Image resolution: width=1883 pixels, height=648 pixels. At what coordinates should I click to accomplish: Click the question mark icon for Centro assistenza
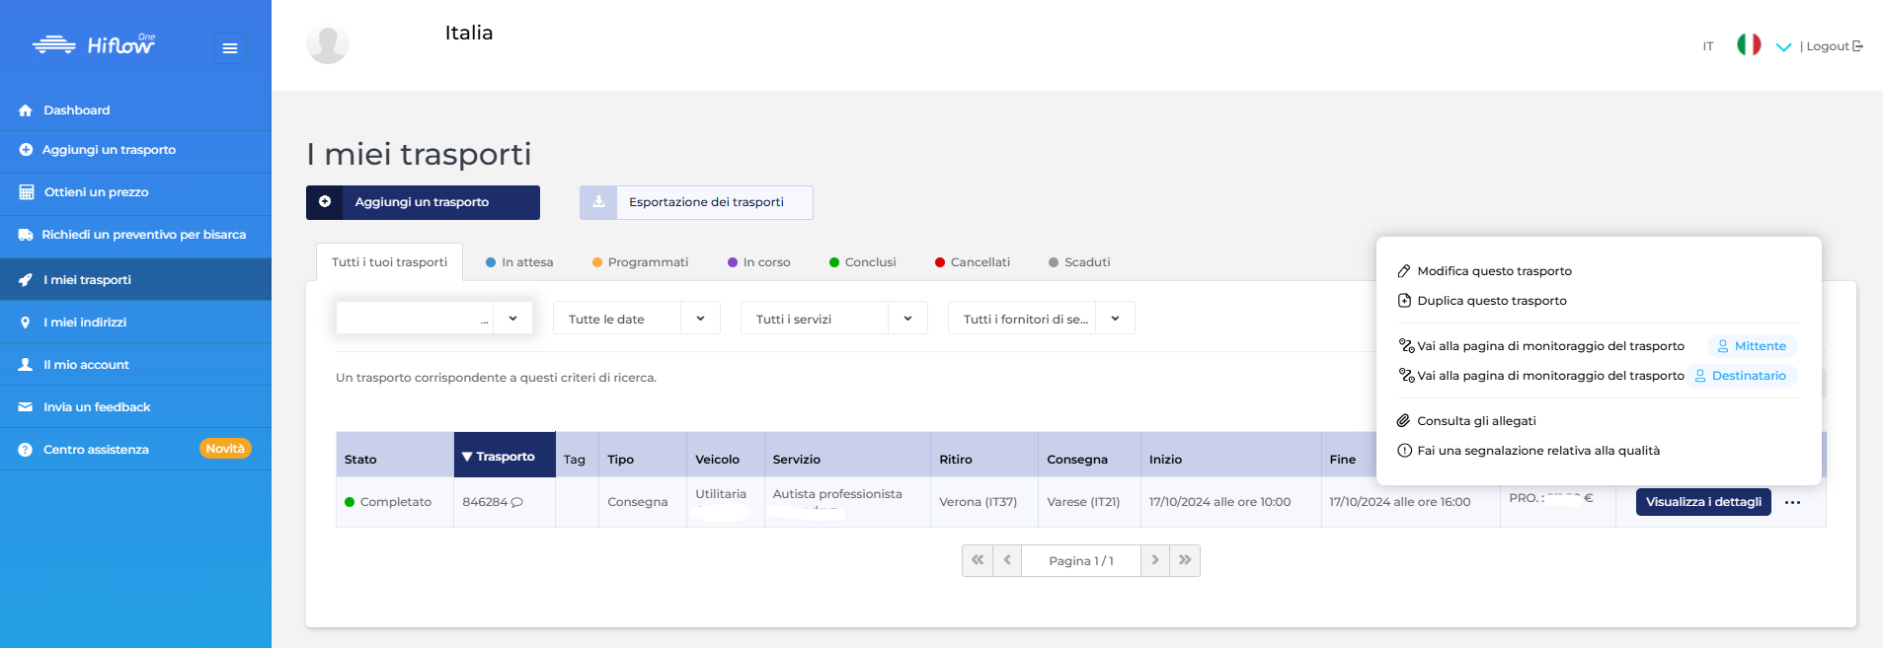[x=26, y=450]
